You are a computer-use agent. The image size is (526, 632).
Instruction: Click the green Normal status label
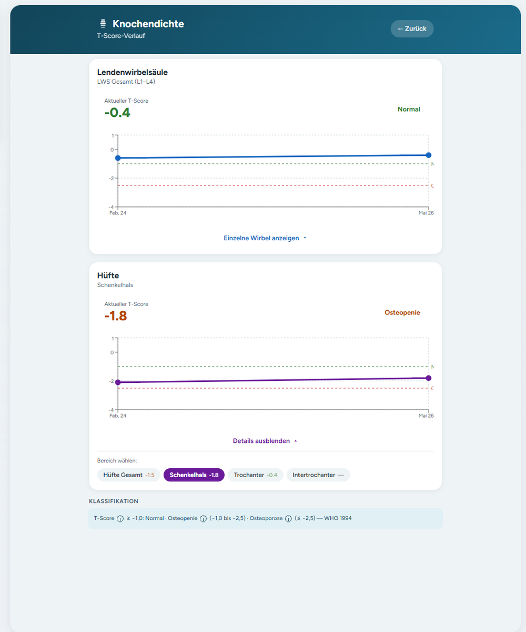click(x=409, y=110)
